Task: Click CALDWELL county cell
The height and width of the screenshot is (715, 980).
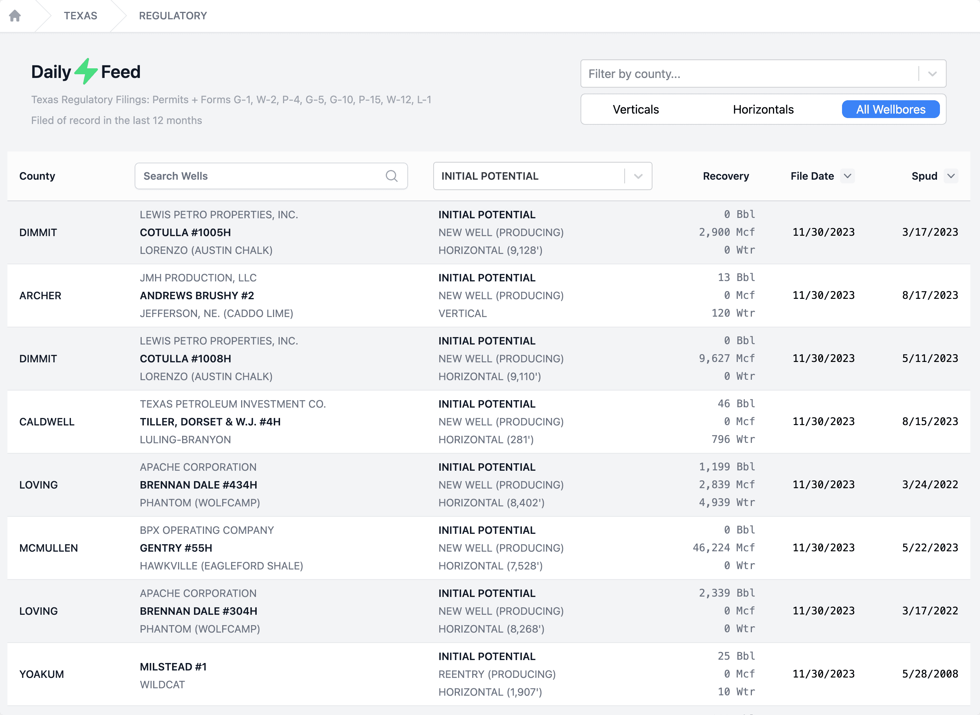Action: (47, 422)
